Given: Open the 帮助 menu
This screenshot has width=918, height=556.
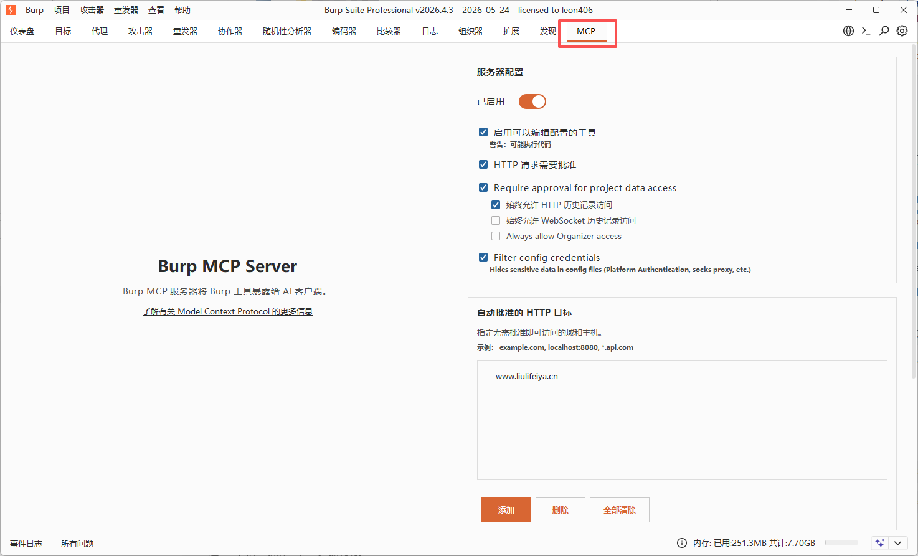Looking at the screenshot, I should (x=182, y=10).
